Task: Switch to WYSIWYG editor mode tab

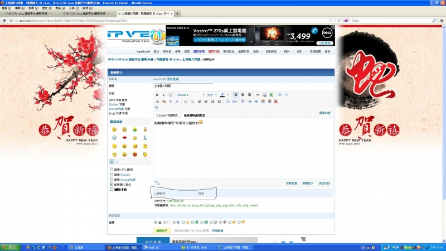Action: pyautogui.click(x=194, y=115)
